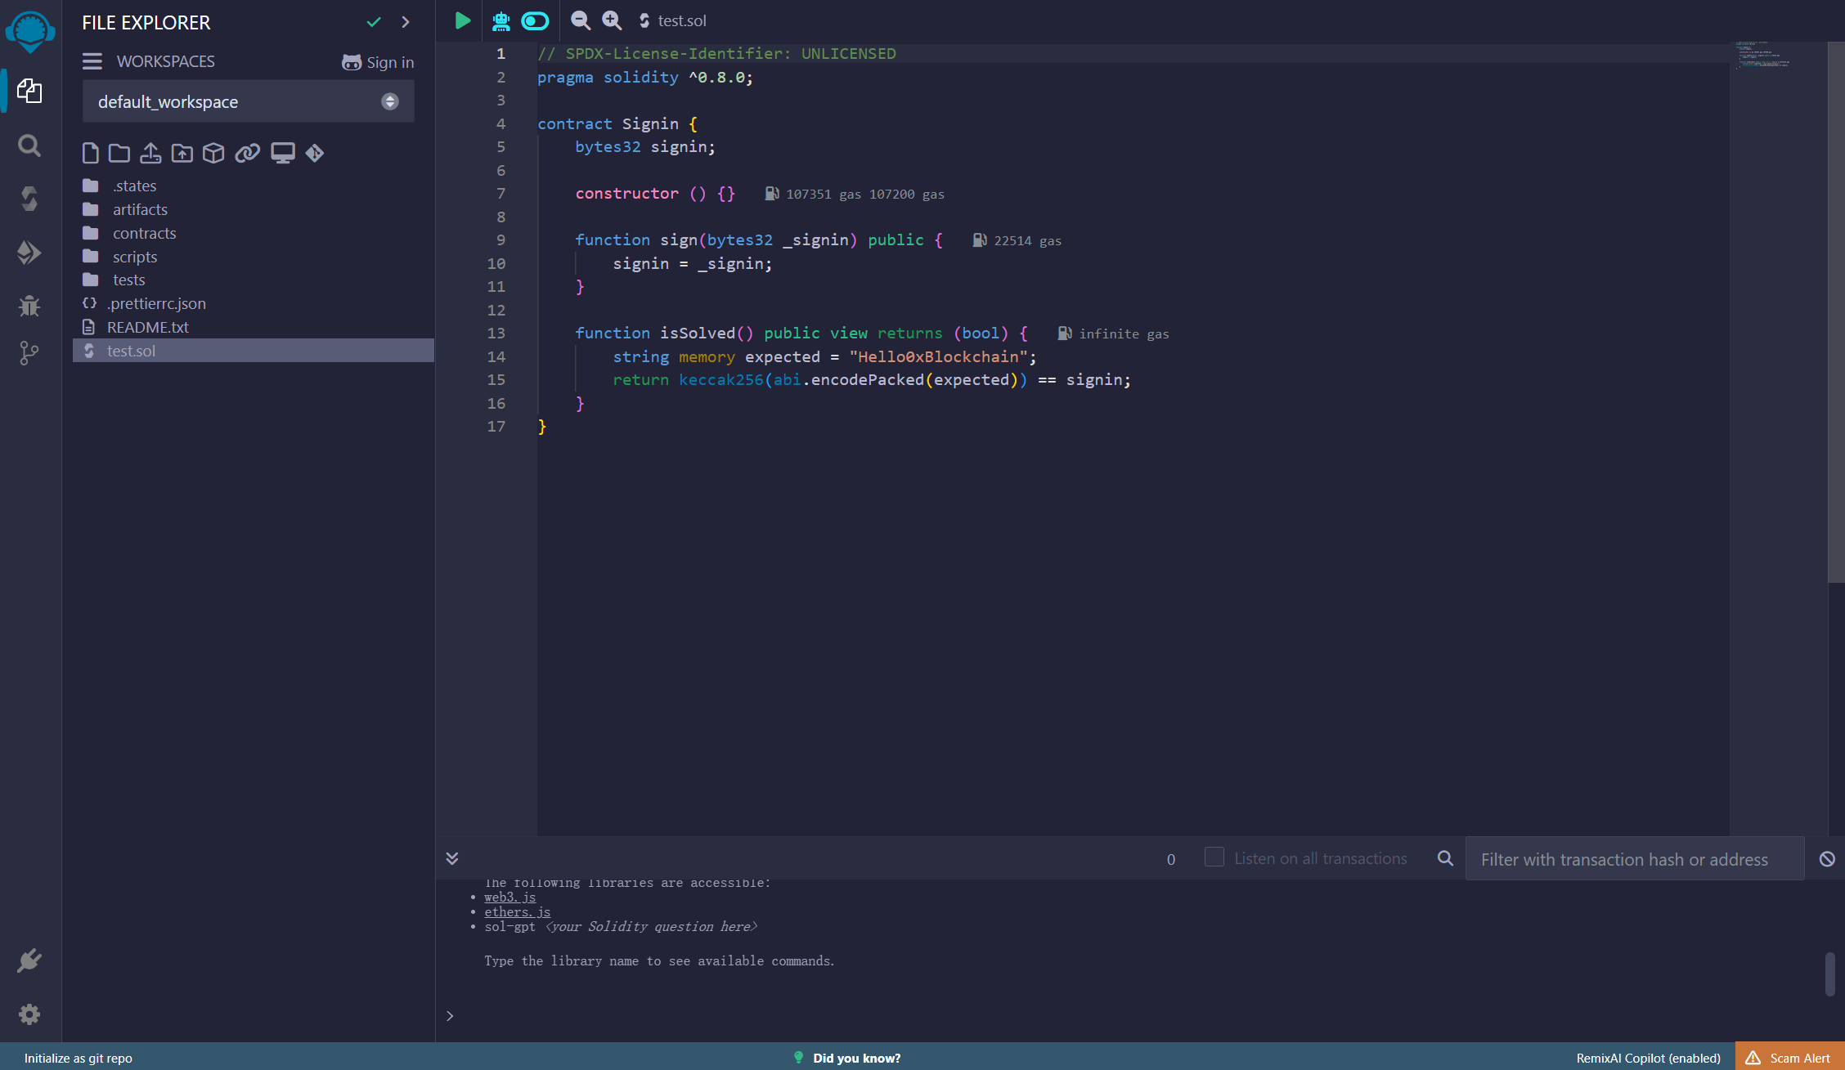
Task: Open the Debugger bug icon
Action: pos(29,306)
